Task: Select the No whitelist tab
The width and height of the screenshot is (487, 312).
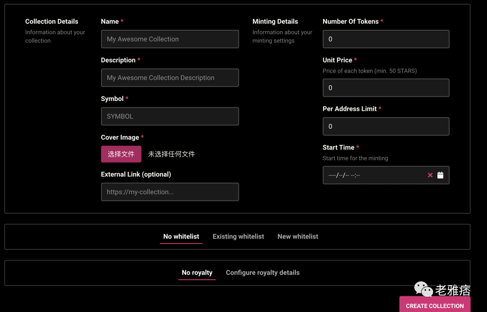Action: click(x=181, y=236)
